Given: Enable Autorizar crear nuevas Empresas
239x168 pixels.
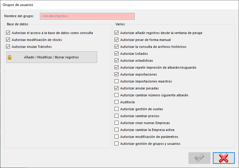Looking at the screenshot, I should coord(116,123).
